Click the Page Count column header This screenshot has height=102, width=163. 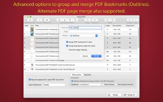(130, 26)
